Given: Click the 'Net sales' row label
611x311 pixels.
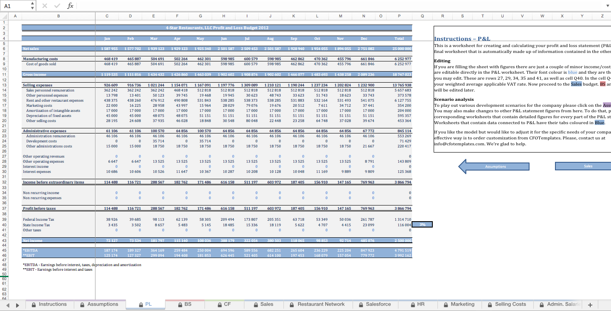Looking at the screenshot, I should click(31, 49).
